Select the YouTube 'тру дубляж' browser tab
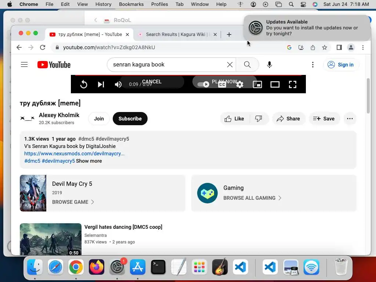 (x=89, y=35)
